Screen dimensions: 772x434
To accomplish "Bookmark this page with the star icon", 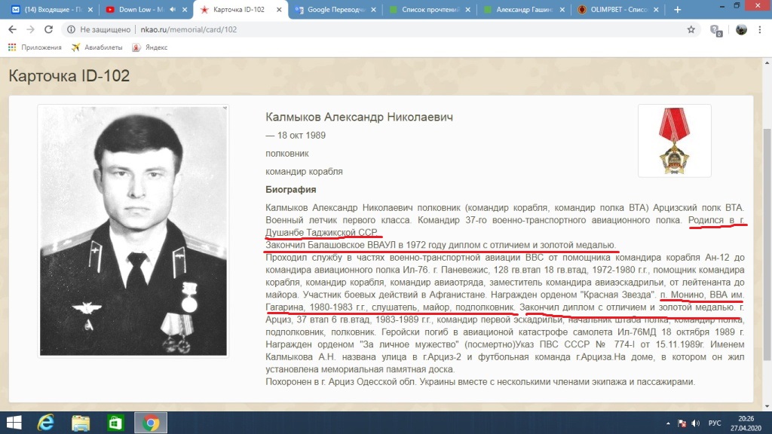I will point(691,29).
